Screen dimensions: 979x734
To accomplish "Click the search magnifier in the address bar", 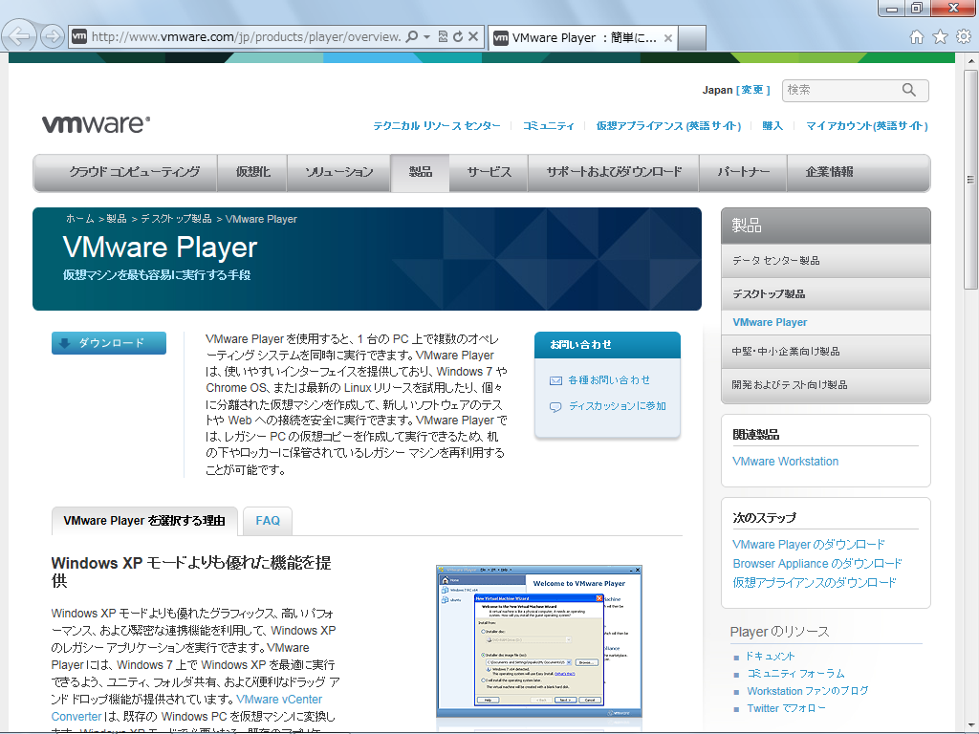I will pyautogui.click(x=412, y=37).
